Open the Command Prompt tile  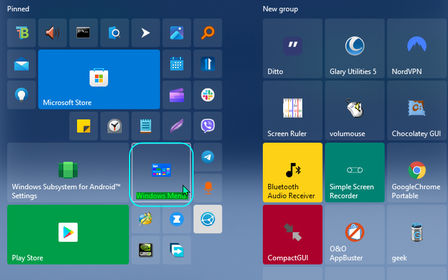[x=84, y=33]
